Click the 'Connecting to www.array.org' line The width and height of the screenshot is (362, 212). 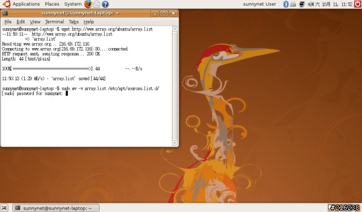65,49
